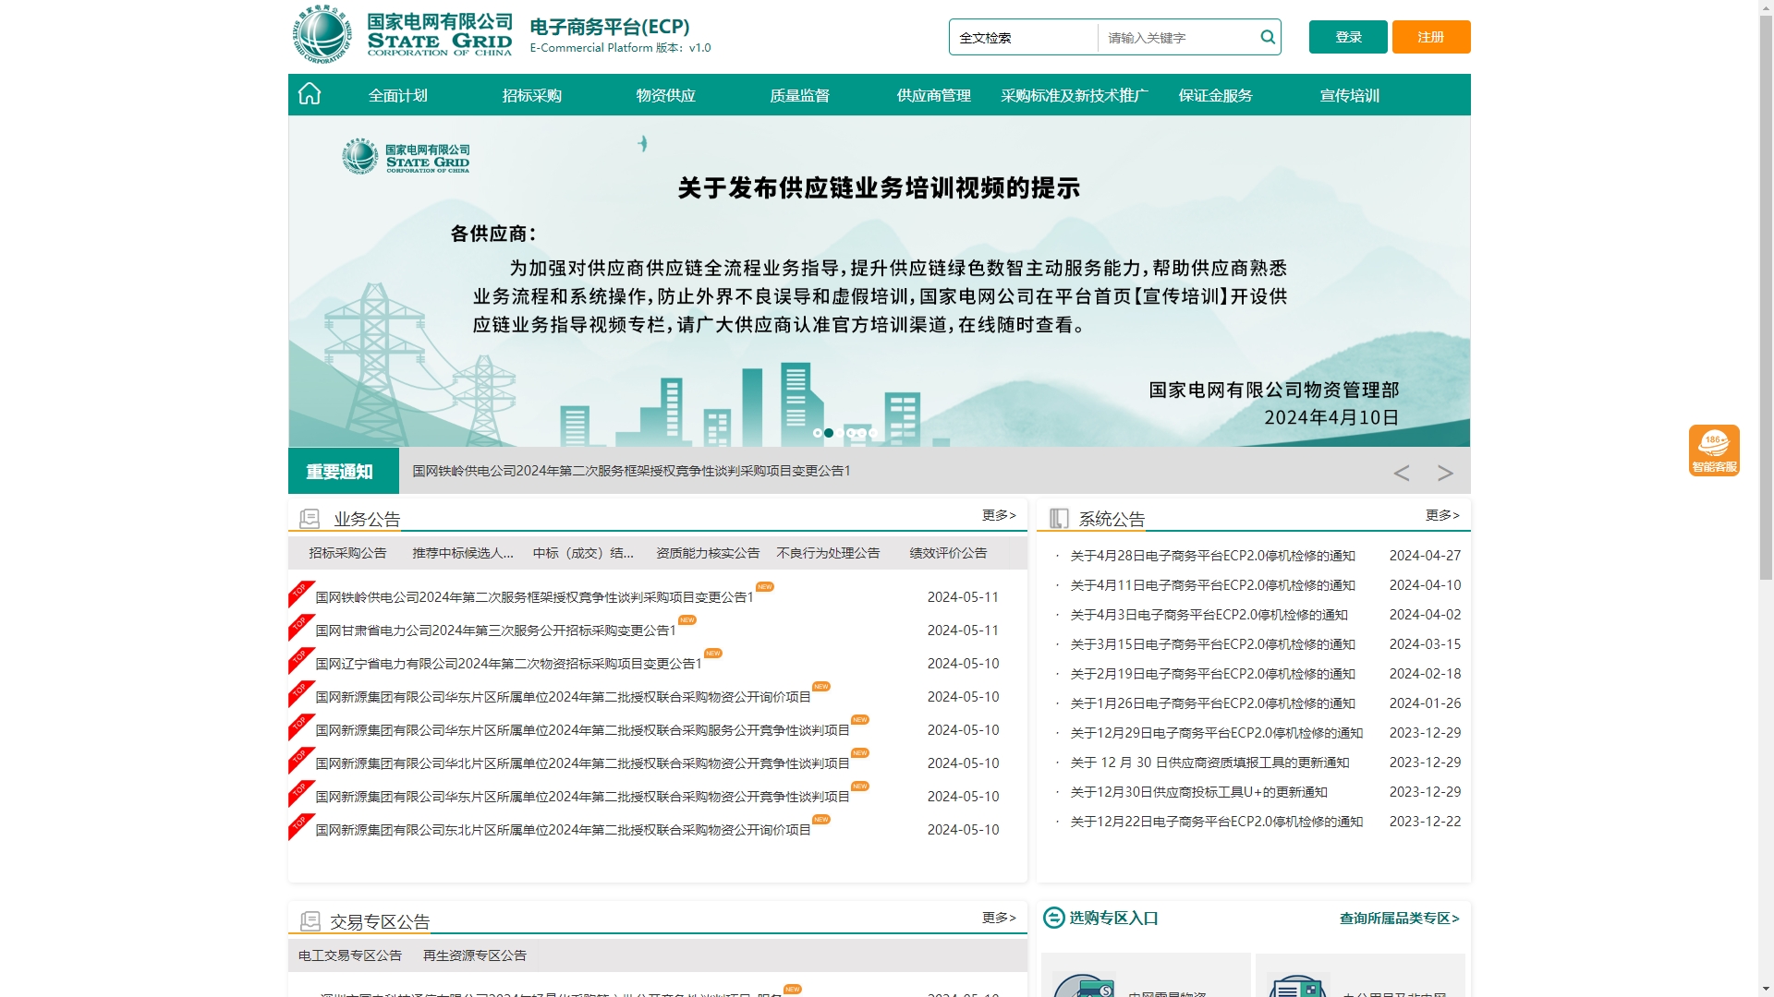This screenshot has width=1774, height=997.
Task: Select the active second carousel dot
Action: point(829,433)
